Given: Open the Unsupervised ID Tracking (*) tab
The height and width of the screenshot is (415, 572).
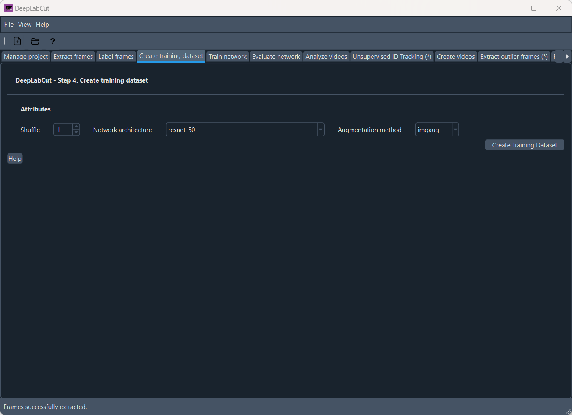Looking at the screenshot, I should pos(392,57).
